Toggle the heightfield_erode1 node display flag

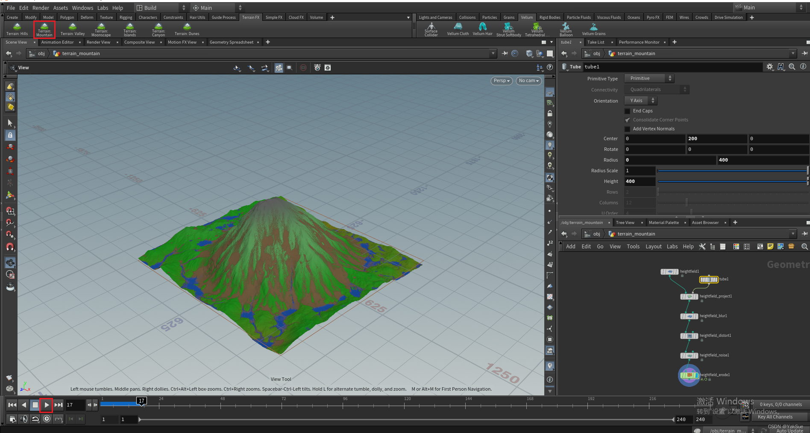[x=697, y=375]
